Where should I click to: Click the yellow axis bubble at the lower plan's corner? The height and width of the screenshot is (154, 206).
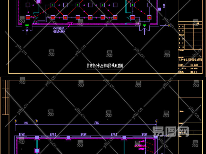click(x=168, y=136)
